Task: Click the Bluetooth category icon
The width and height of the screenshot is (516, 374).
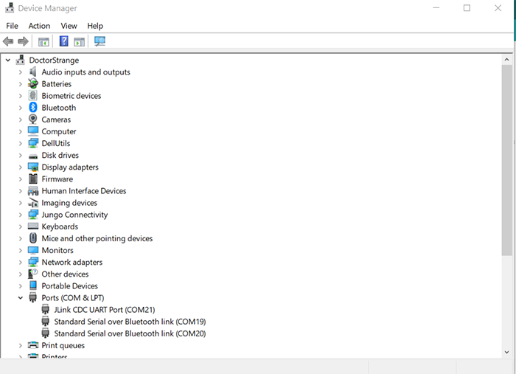Action: 33,108
